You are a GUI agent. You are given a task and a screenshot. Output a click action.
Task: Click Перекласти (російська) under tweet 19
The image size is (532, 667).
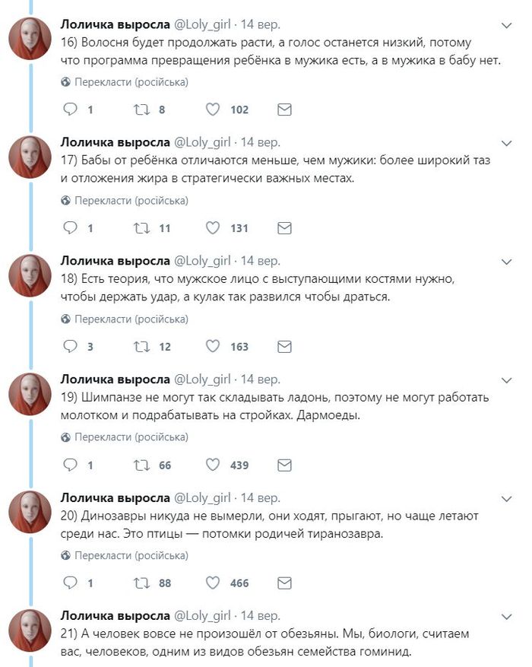(131, 437)
